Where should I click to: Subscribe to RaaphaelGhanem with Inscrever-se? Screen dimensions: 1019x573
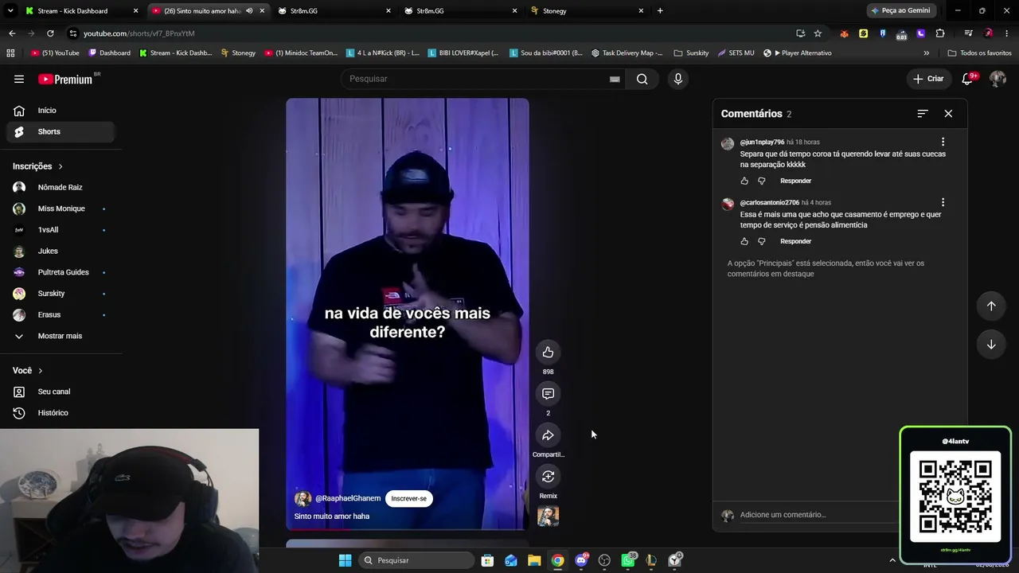[409, 499]
